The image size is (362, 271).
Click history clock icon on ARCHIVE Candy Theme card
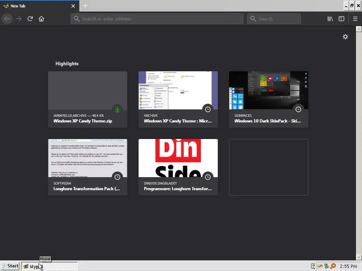[208, 109]
